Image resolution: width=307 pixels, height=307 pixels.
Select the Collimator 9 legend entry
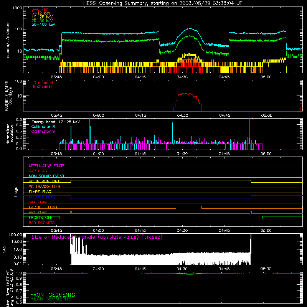[x=43, y=131]
